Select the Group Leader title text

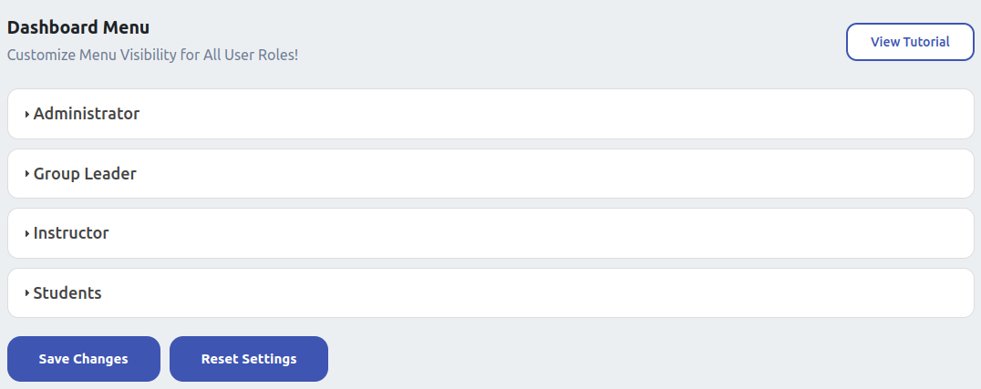85,174
